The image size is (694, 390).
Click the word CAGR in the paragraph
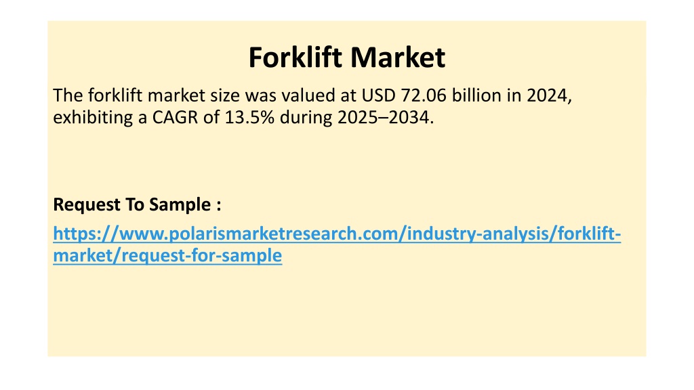tap(176, 118)
